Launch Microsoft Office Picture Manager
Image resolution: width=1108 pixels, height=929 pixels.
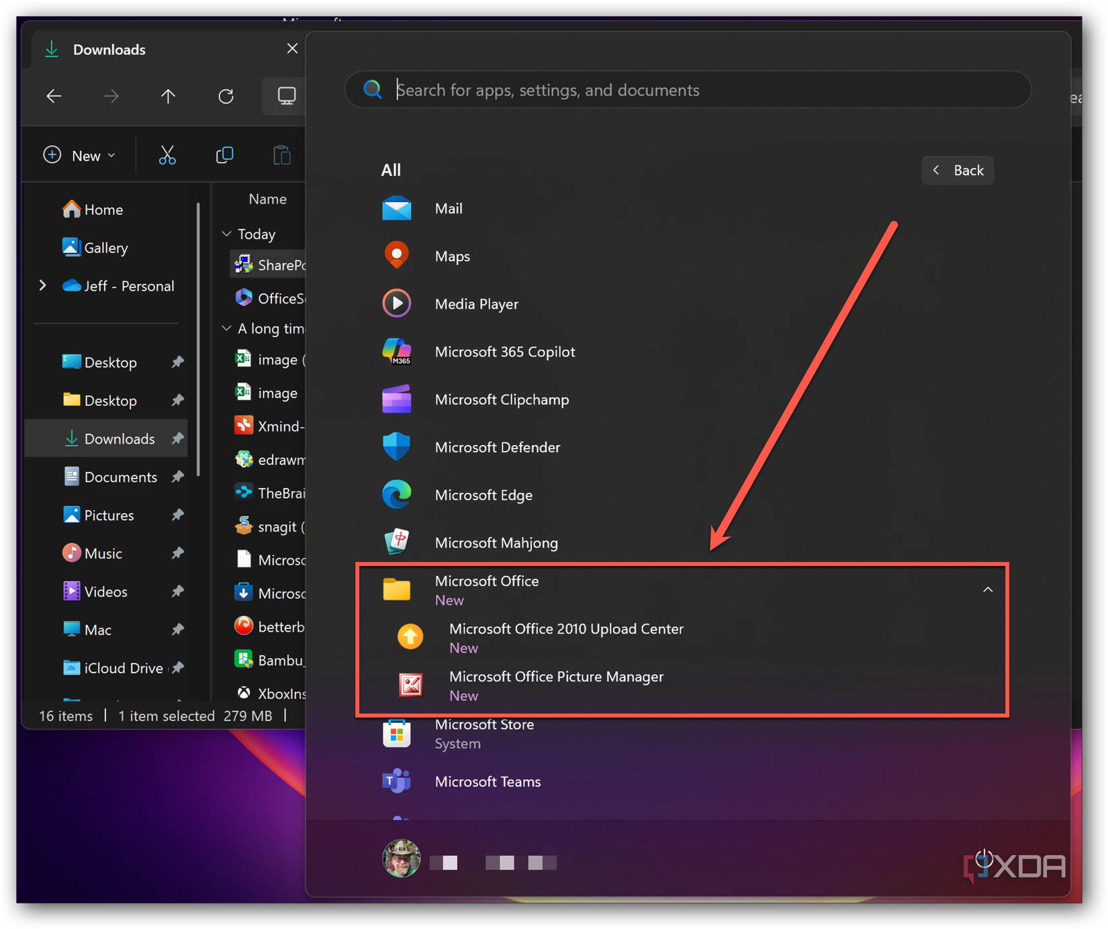556,677
